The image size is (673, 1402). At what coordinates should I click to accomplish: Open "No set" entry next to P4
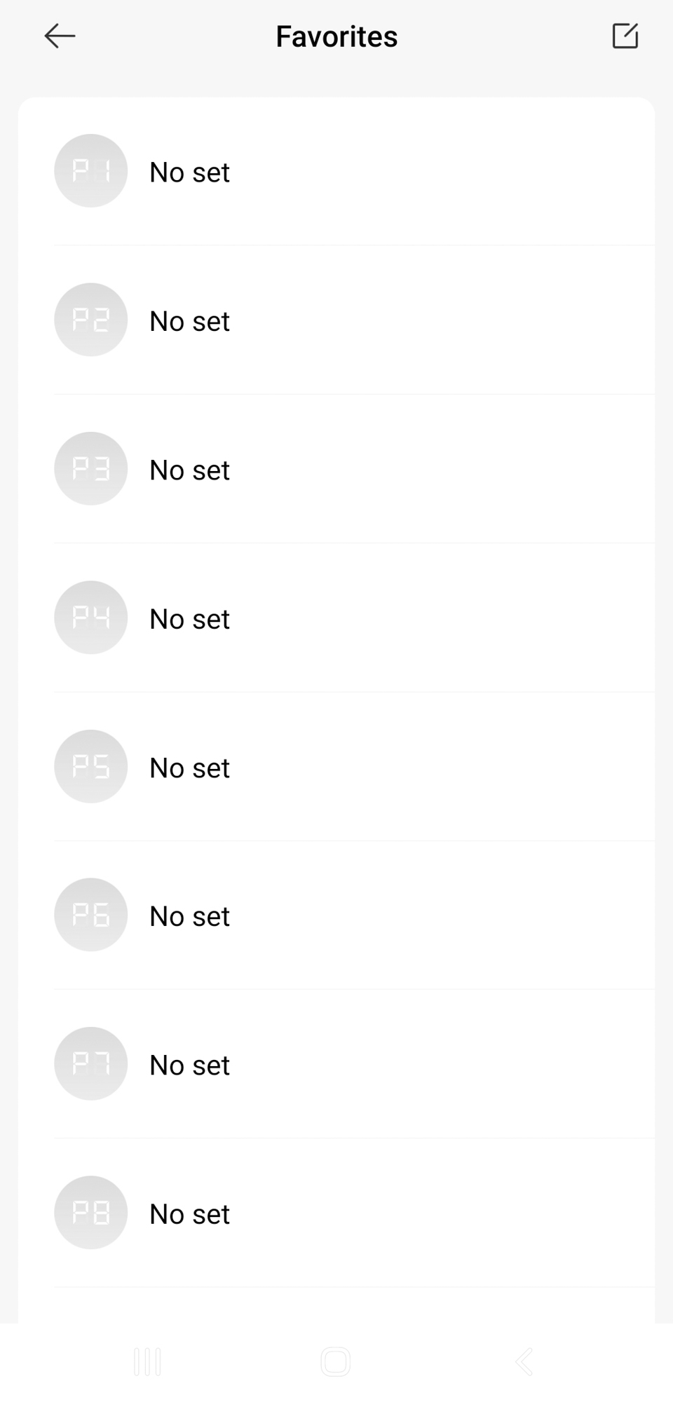(x=189, y=620)
